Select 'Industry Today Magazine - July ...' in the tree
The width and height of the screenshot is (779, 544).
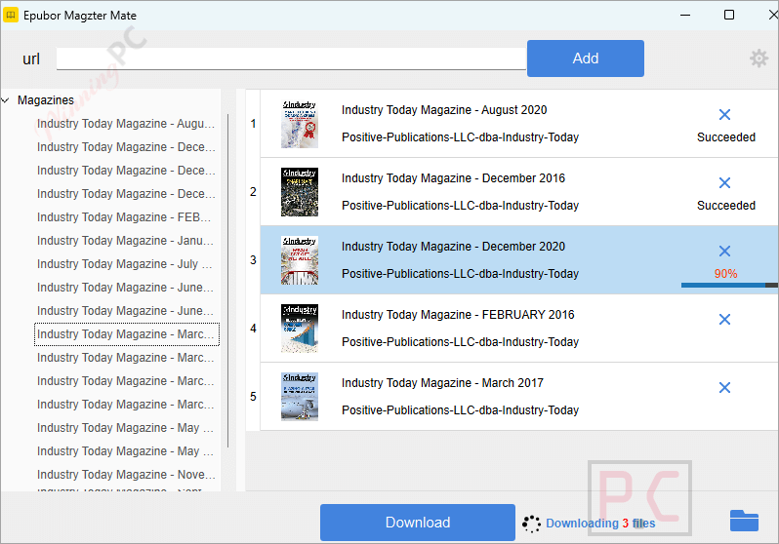point(125,264)
